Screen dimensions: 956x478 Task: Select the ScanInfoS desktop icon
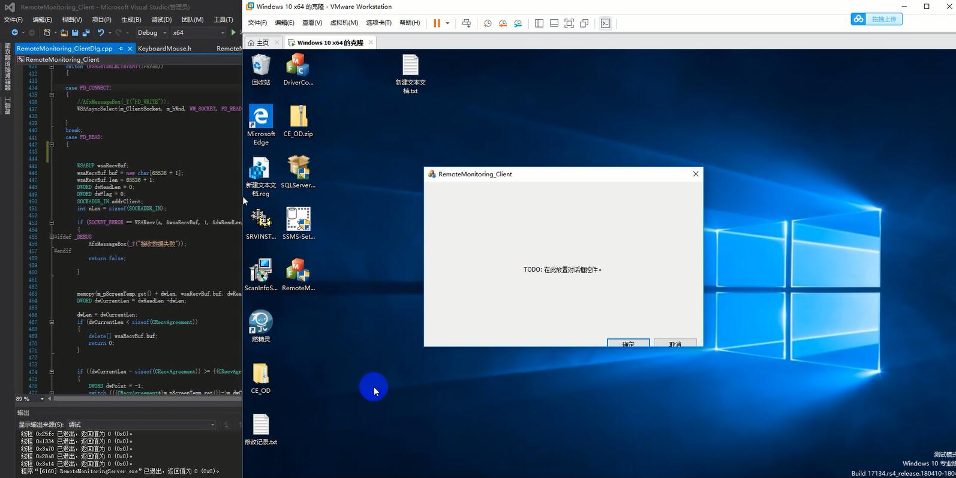(261, 275)
